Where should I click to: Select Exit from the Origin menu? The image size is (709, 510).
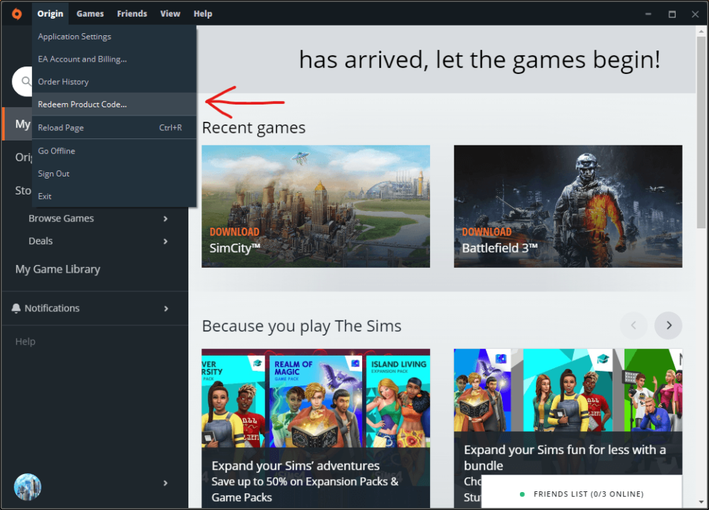click(x=114, y=196)
